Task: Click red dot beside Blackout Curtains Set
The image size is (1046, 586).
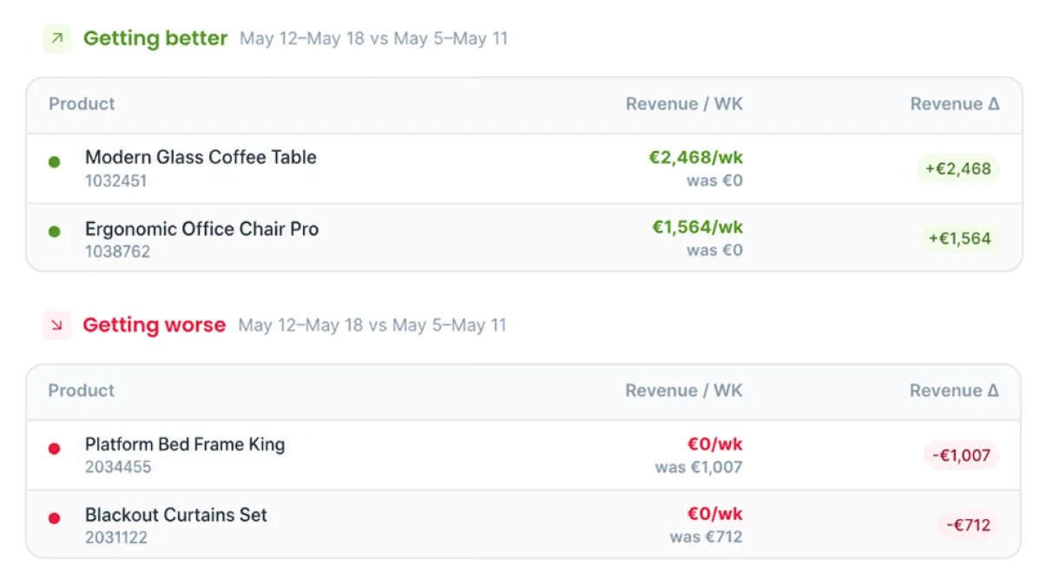Action: (54, 518)
